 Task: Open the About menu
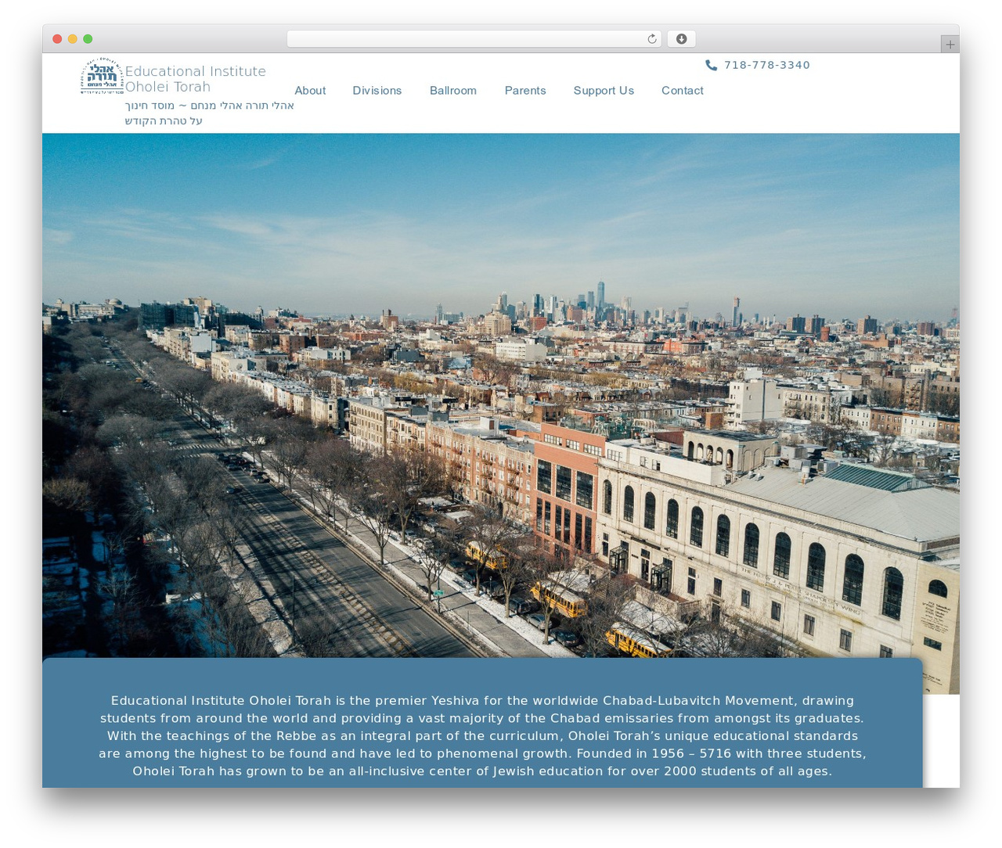pos(310,91)
